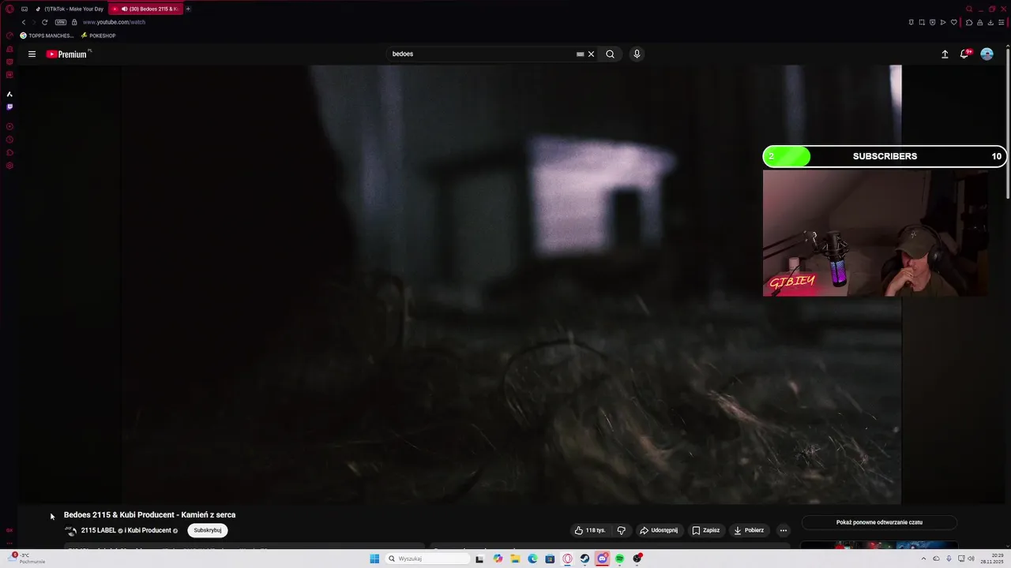Open Spotify from the taskbar
The height and width of the screenshot is (568, 1011).
[620, 559]
